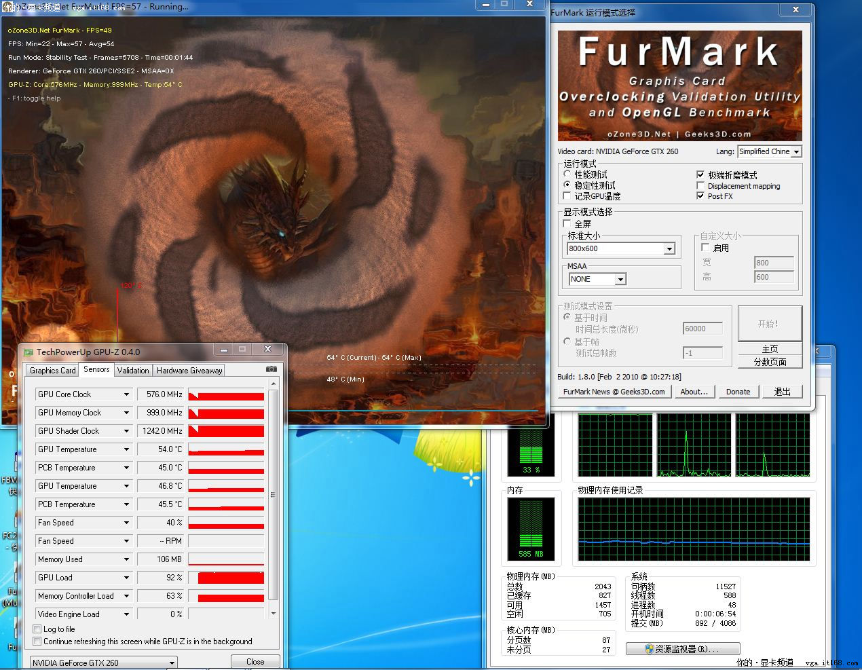Click GPU-Z sensors scrollbar thumb
The image size is (862, 670).
(x=274, y=494)
